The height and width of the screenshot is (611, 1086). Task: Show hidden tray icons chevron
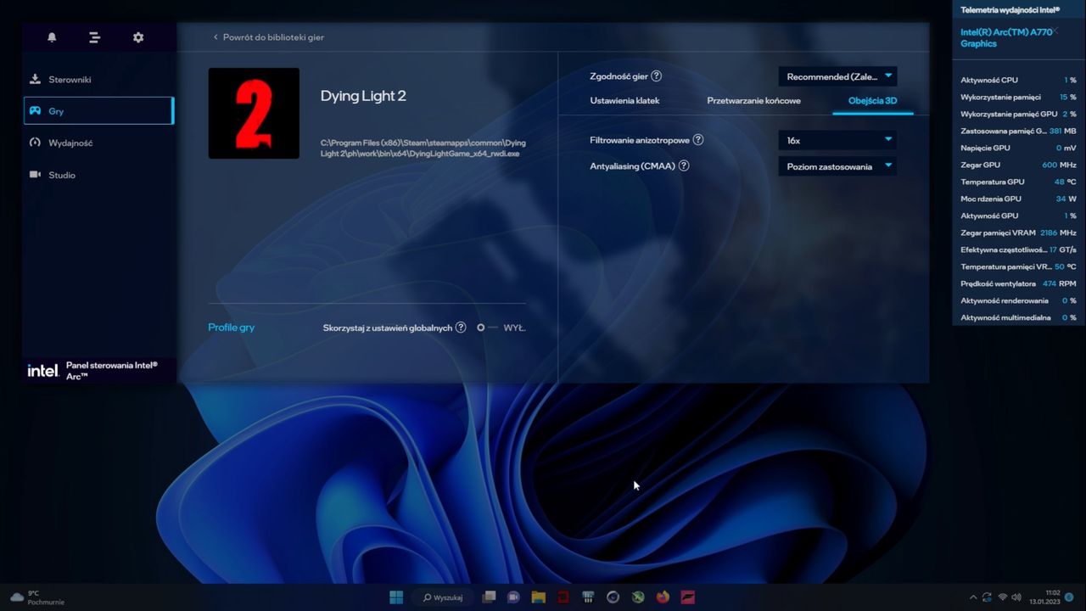(973, 597)
